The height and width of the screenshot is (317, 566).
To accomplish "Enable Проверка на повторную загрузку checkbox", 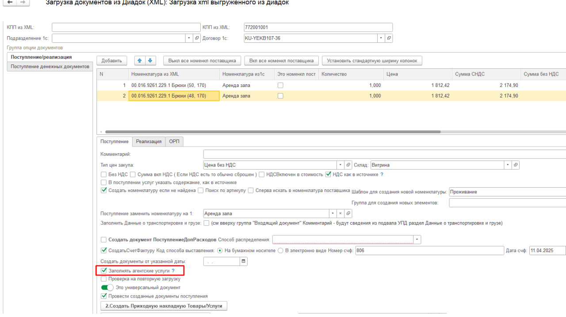I will coord(104,279).
